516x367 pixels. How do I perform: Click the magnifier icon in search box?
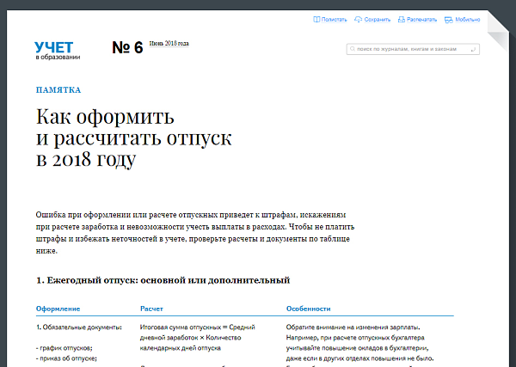(x=352, y=49)
